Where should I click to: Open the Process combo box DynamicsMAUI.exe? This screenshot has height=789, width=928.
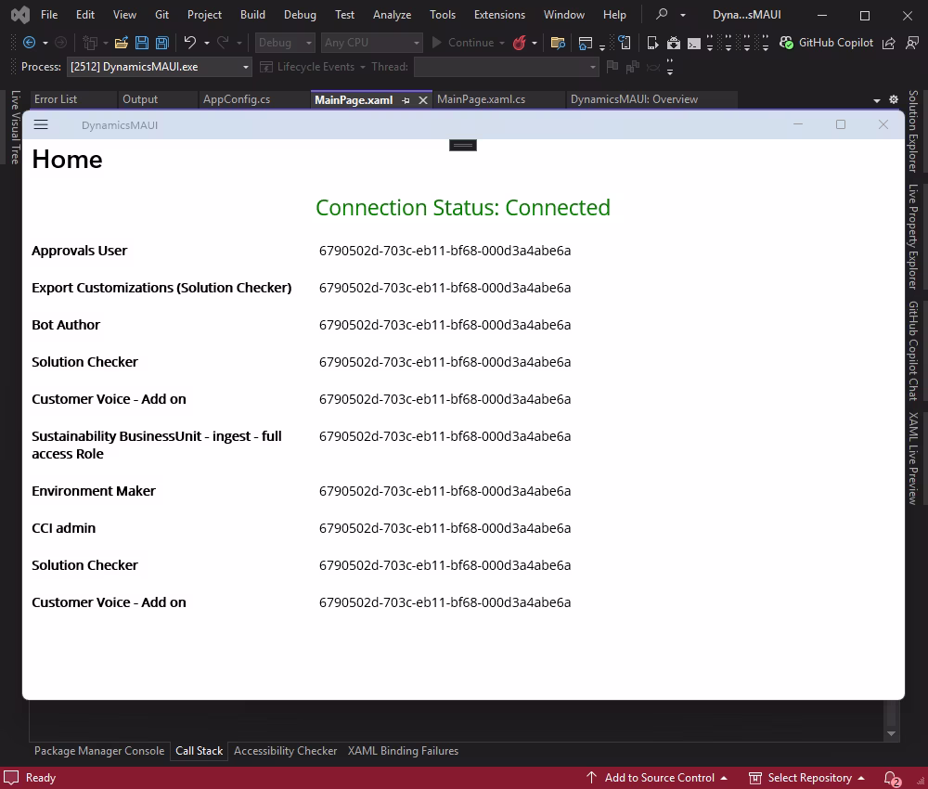coord(159,67)
